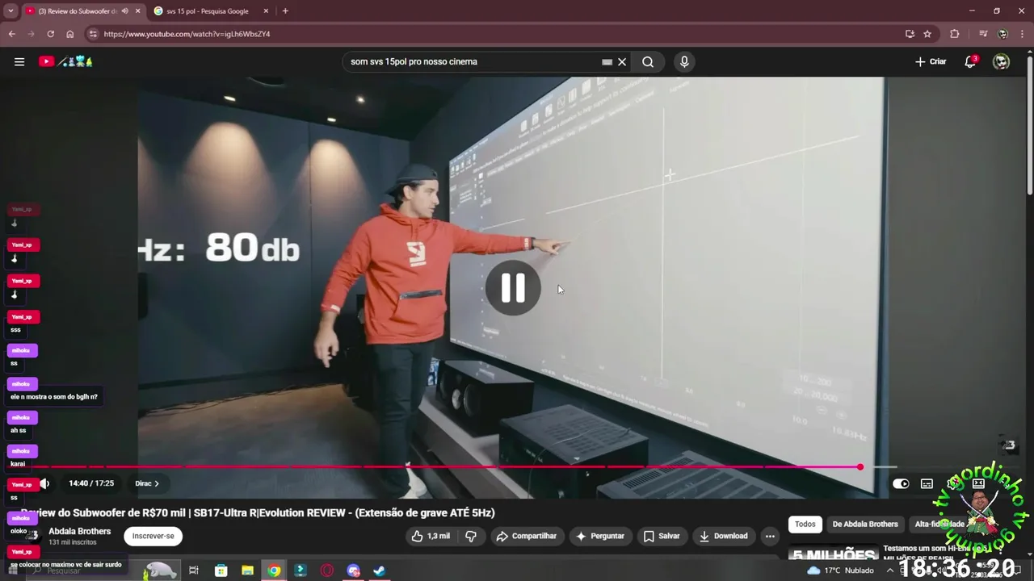
Task: Open the Perguntar AI button
Action: pos(599,536)
